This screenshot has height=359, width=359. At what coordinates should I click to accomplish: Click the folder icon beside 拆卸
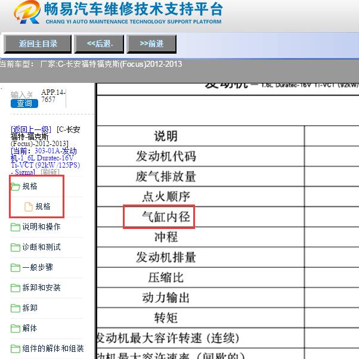pyautogui.click(x=16, y=308)
